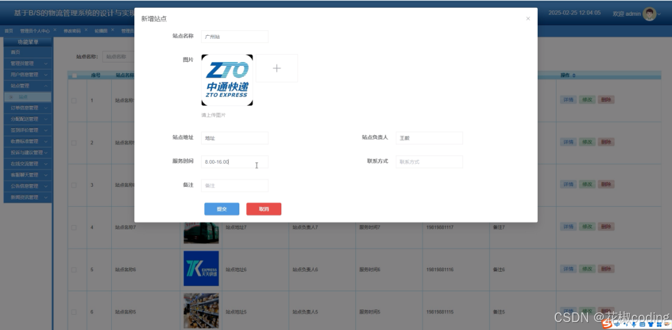Click the 站点地址 input field

235,138
